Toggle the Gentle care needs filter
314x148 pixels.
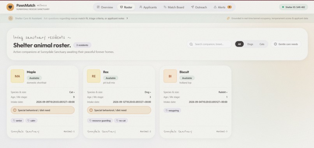[286, 44]
